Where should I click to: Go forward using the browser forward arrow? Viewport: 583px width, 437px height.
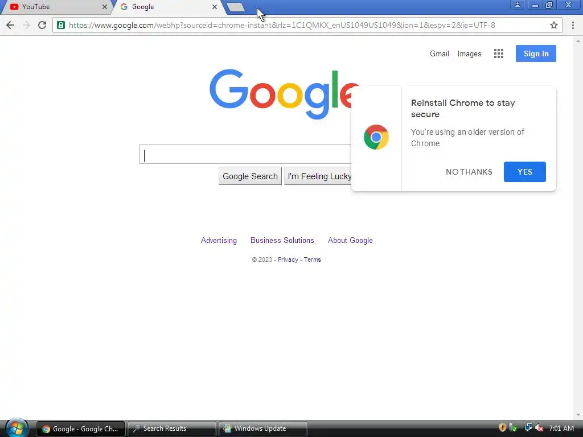(26, 25)
